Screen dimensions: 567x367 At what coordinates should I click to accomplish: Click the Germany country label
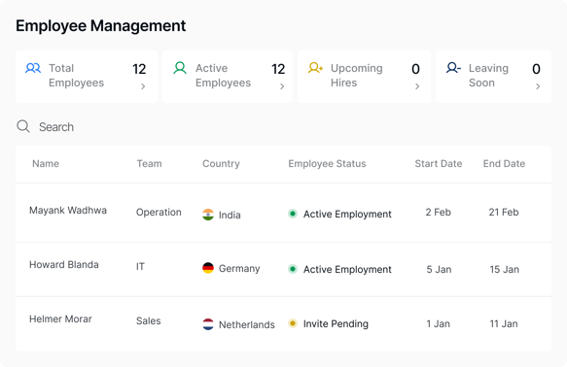point(239,269)
